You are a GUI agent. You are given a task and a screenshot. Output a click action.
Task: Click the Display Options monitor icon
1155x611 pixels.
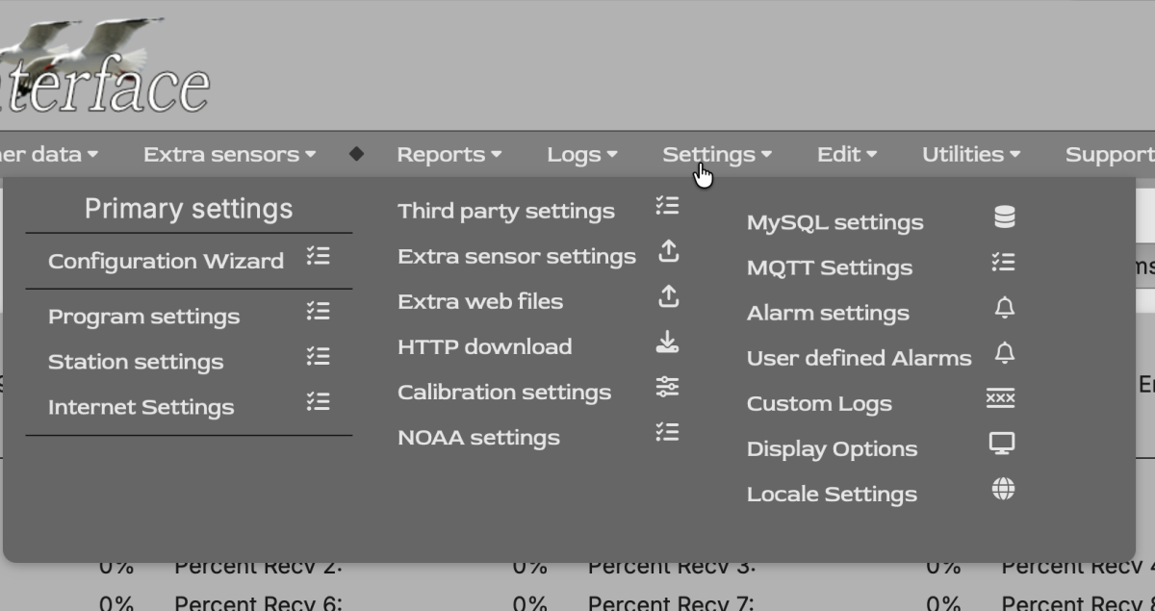(x=1004, y=443)
